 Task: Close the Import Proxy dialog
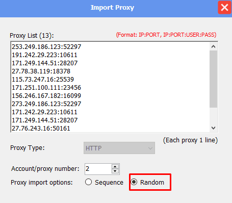(x=224, y=7)
